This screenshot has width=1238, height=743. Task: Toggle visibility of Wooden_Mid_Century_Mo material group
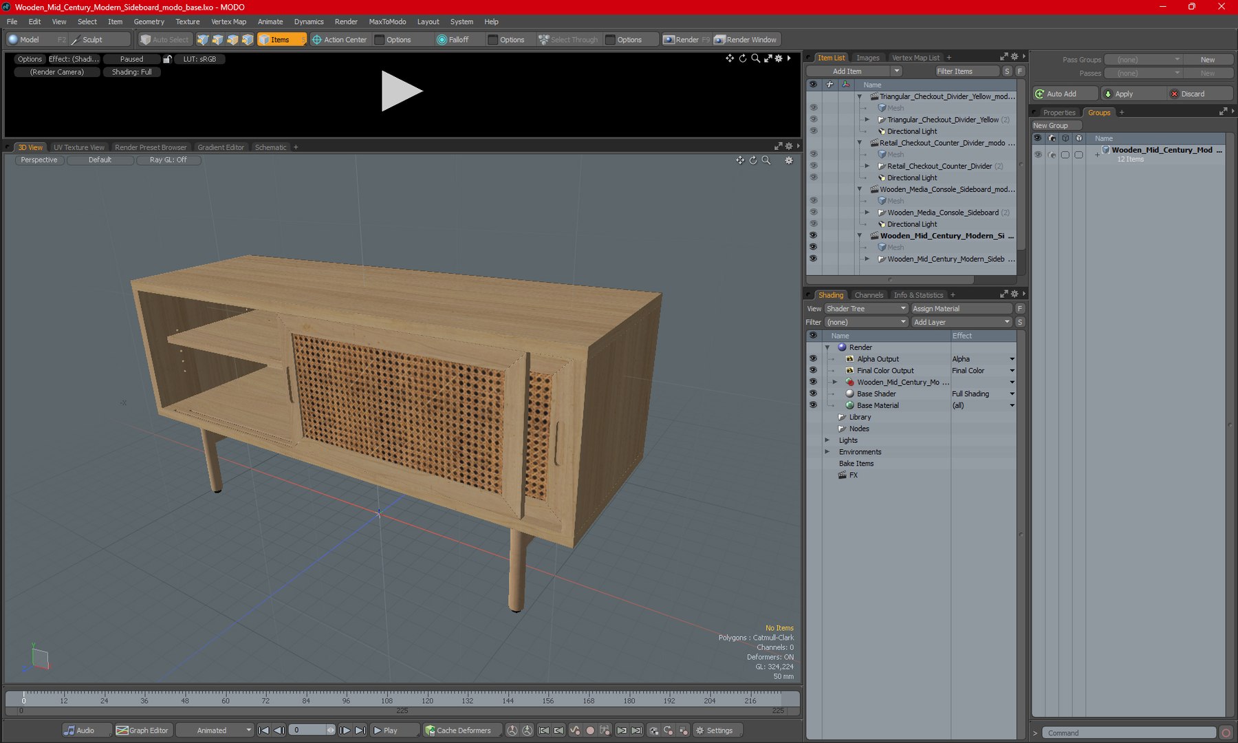tap(813, 383)
